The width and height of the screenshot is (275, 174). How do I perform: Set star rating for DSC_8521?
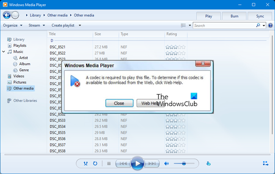coord(175,47)
